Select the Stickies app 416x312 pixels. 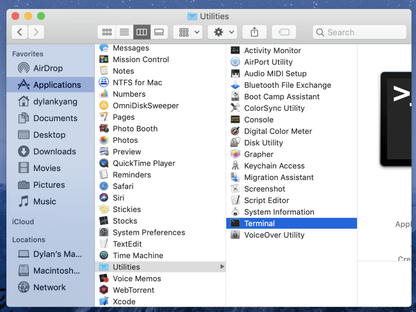tap(160, 209)
